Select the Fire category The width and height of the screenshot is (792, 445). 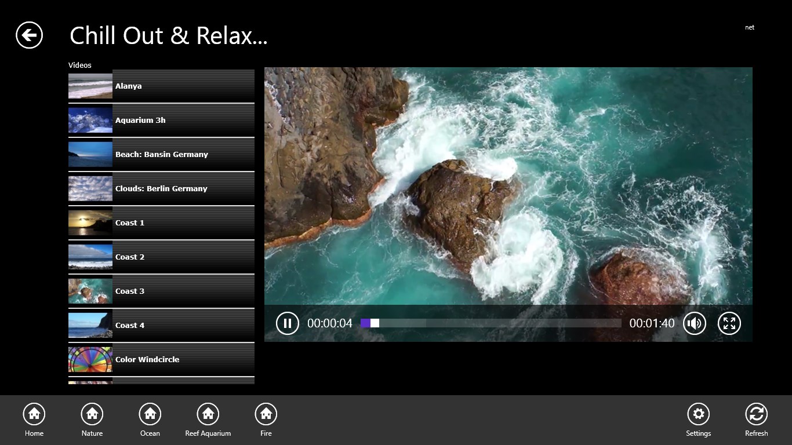(266, 414)
